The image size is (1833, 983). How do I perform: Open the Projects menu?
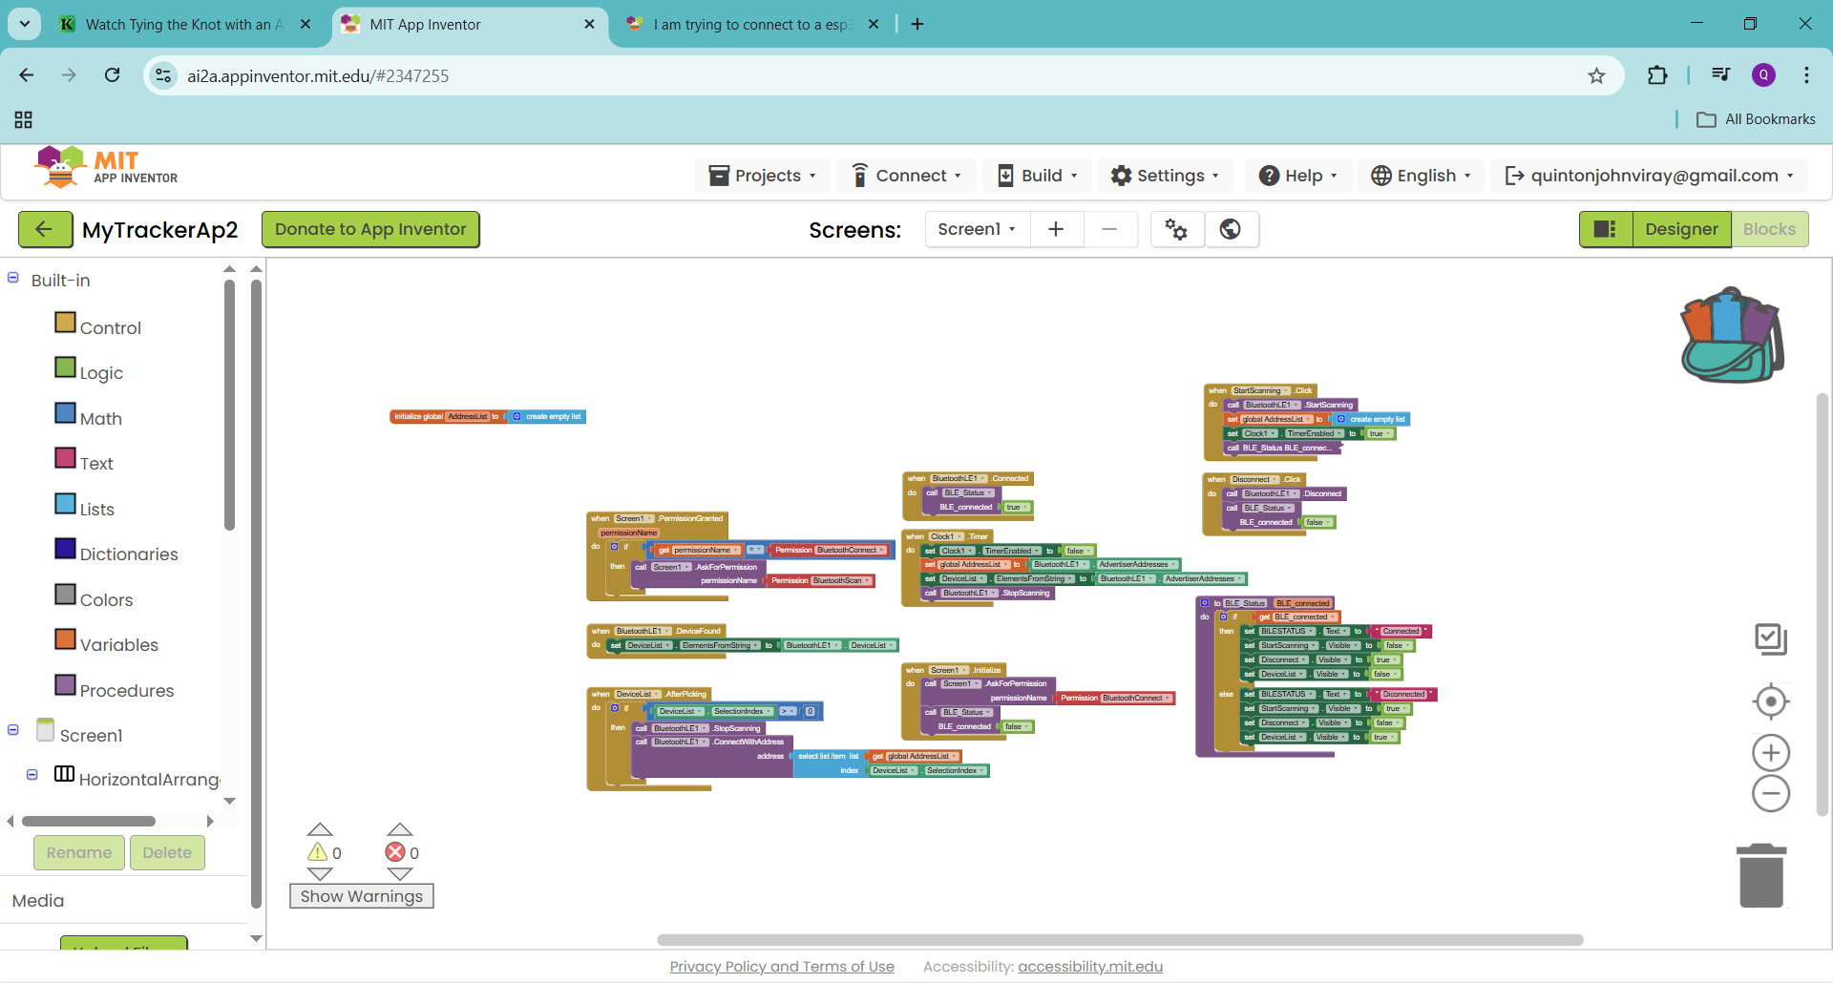pos(762,176)
